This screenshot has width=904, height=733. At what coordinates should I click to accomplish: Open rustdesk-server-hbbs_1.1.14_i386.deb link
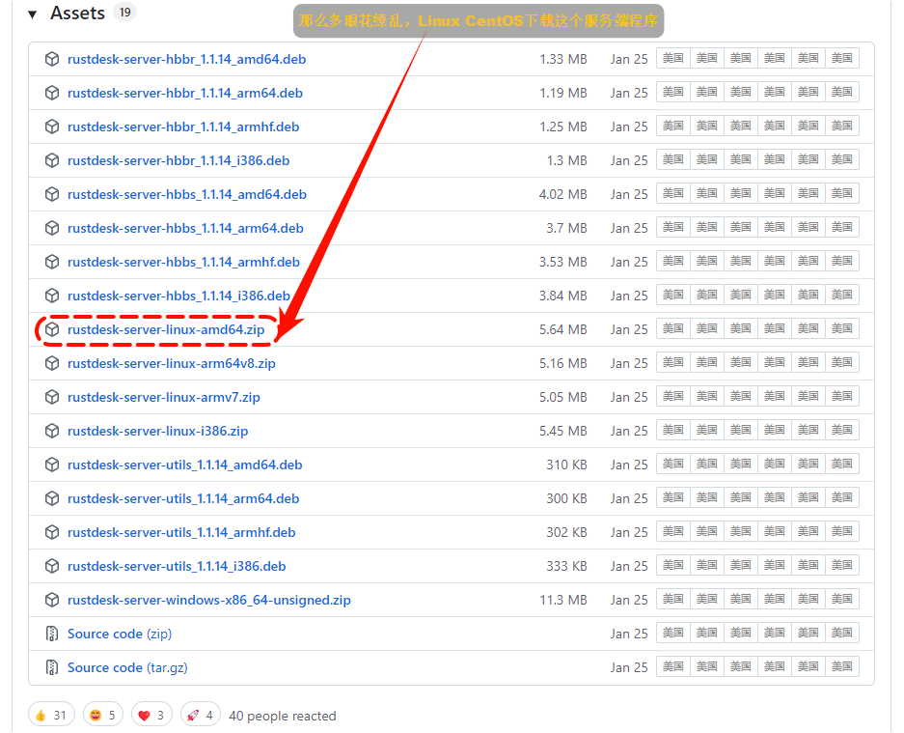point(178,296)
